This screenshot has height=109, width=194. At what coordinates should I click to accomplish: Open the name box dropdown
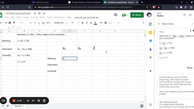pos(9,28)
